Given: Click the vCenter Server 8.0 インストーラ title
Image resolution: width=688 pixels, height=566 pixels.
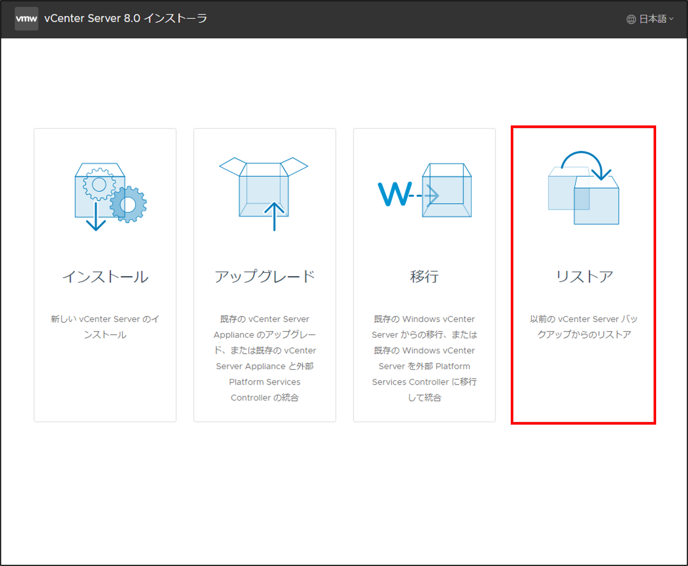Looking at the screenshot, I should (125, 19).
